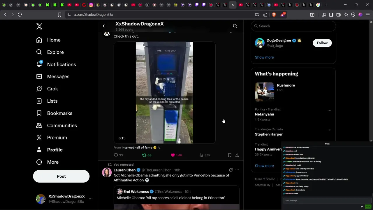The height and width of the screenshot is (210, 373).
Task: Open Communities in sidebar
Action: point(56,125)
